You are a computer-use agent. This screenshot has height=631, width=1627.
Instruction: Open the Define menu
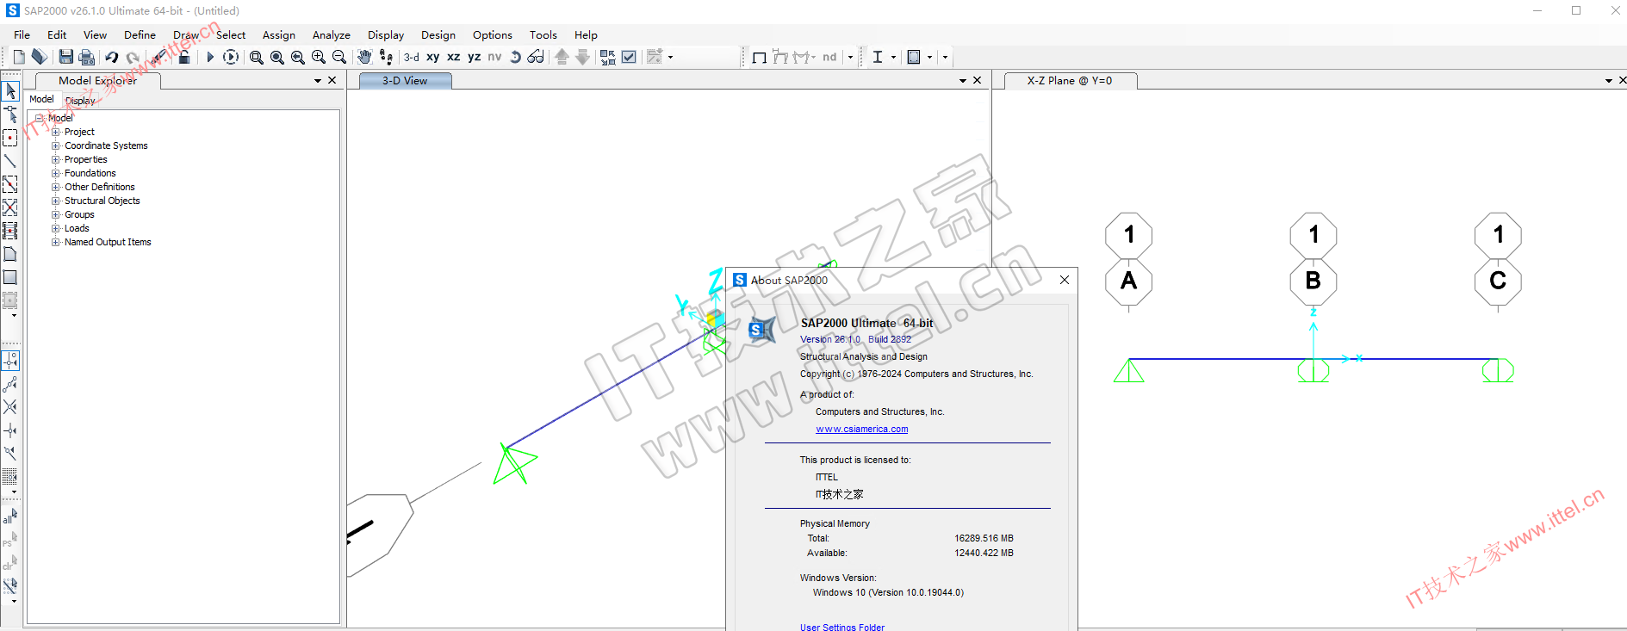(x=140, y=34)
